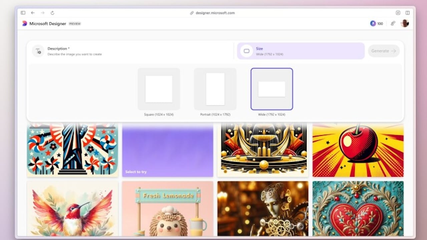Select the Portrait 1024 x 1792 size
The height and width of the screenshot is (240, 427).
(215, 89)
